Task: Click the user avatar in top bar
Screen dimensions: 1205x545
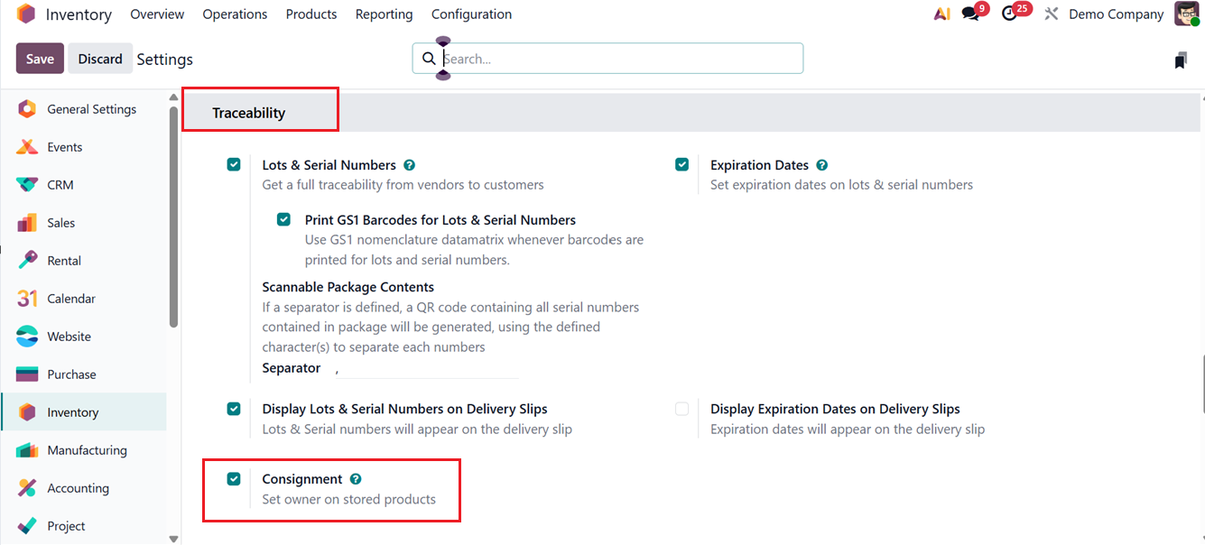Action: pyautogui.click(x=1186, y=14)
